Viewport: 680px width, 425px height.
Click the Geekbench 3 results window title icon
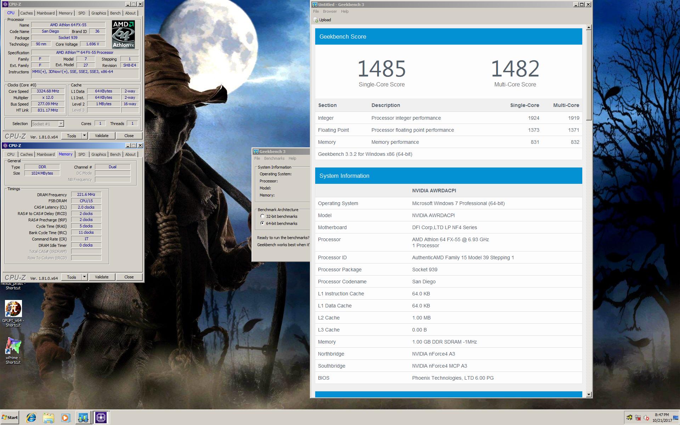[x=314, y=5]
